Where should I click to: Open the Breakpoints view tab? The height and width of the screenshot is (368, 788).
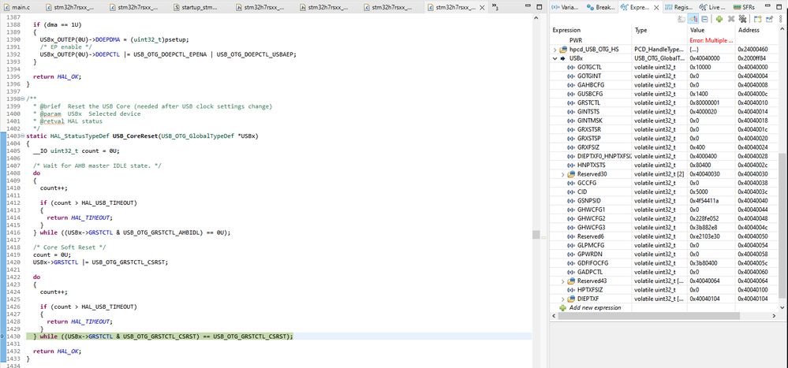click(x=602, y=8)
